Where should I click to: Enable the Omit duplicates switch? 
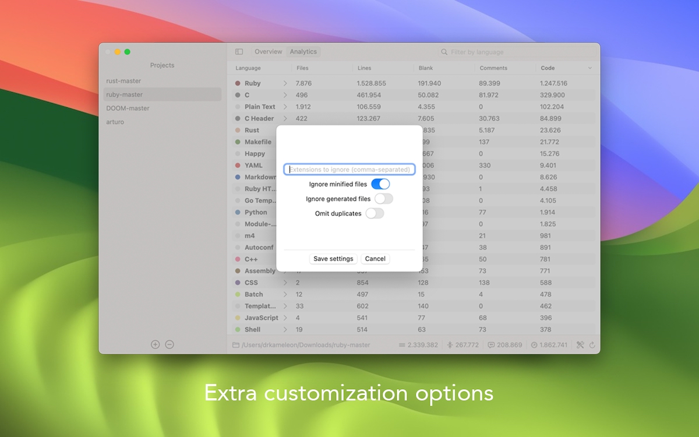coord(375,213)
